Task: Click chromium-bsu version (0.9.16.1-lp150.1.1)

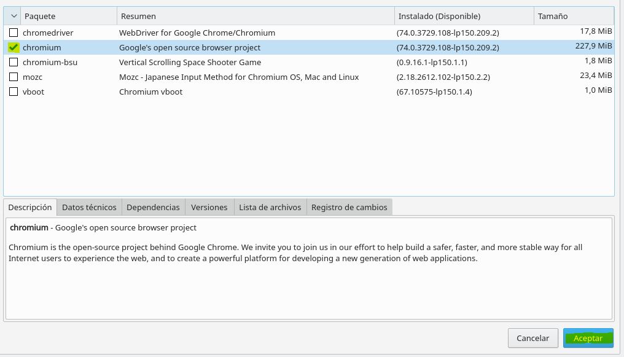Action: point(432,62)
